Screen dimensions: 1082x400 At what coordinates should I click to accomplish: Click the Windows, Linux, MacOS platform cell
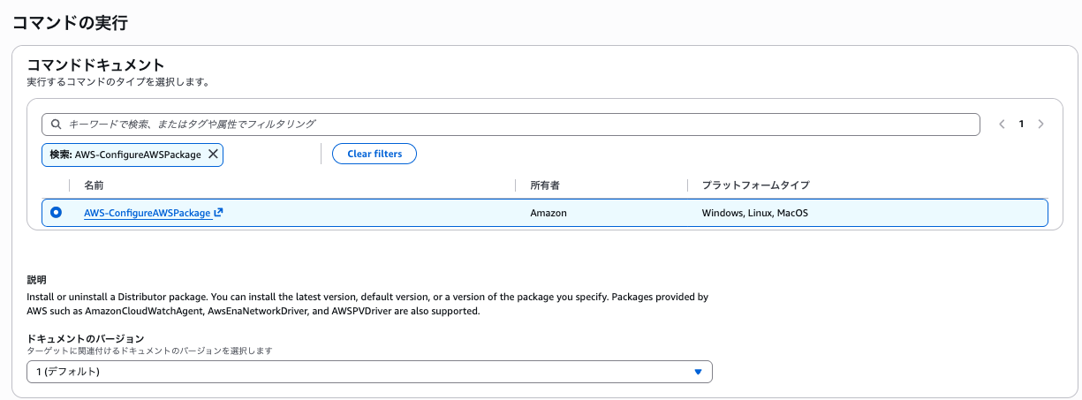point(754,213)
